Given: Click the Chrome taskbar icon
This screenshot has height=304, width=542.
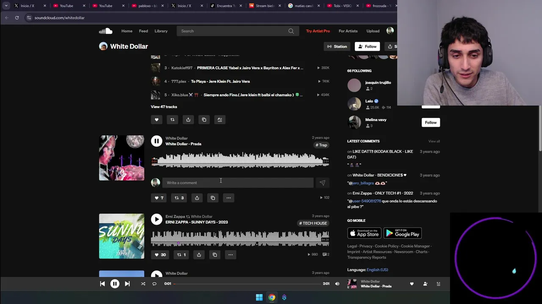Looking at the screenshot, I should [272, 297].
